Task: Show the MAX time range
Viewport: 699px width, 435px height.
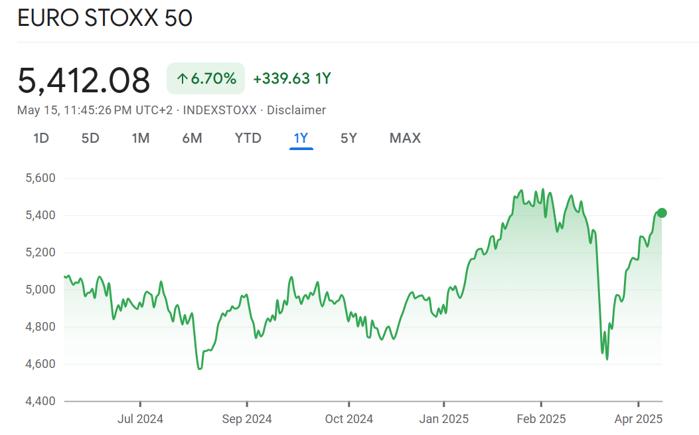Action: point(405,138)
